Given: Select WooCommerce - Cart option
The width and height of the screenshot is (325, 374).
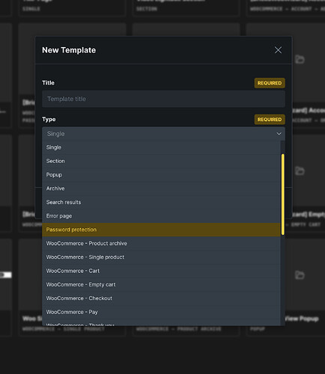Looking at the screenshot, I should pos(161,271).
